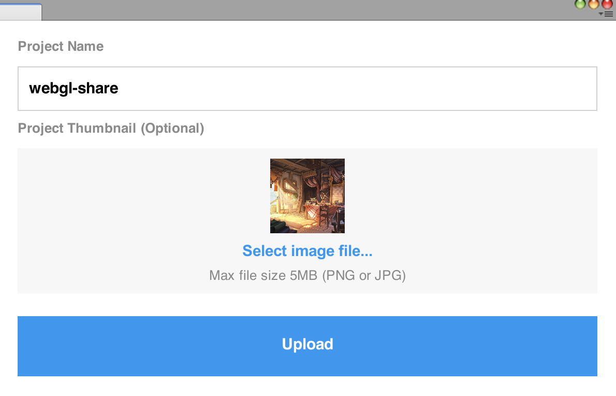616x396 pixels.
Task: Place cursor on the webgl-share text
Action: pyautogui.click(x=74, y=89)
